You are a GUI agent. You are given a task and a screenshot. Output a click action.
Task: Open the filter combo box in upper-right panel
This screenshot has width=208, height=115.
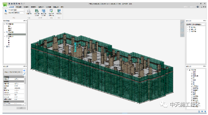click(x=199, y=24)
